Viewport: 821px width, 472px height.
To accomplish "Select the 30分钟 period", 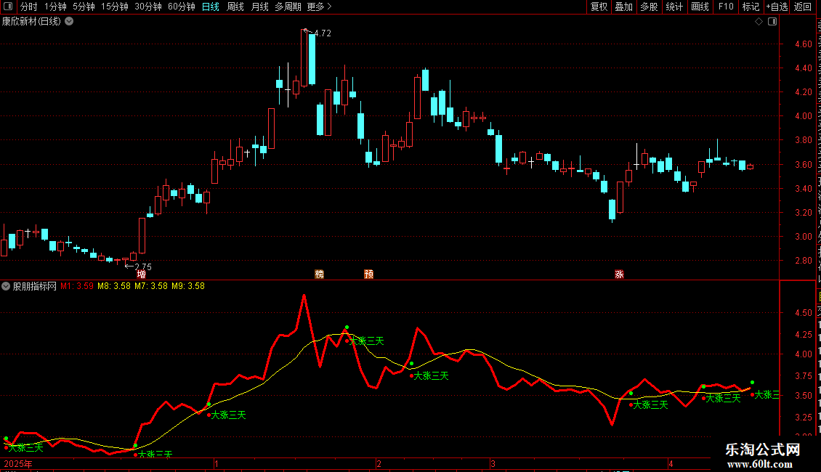I will point(148,7).
